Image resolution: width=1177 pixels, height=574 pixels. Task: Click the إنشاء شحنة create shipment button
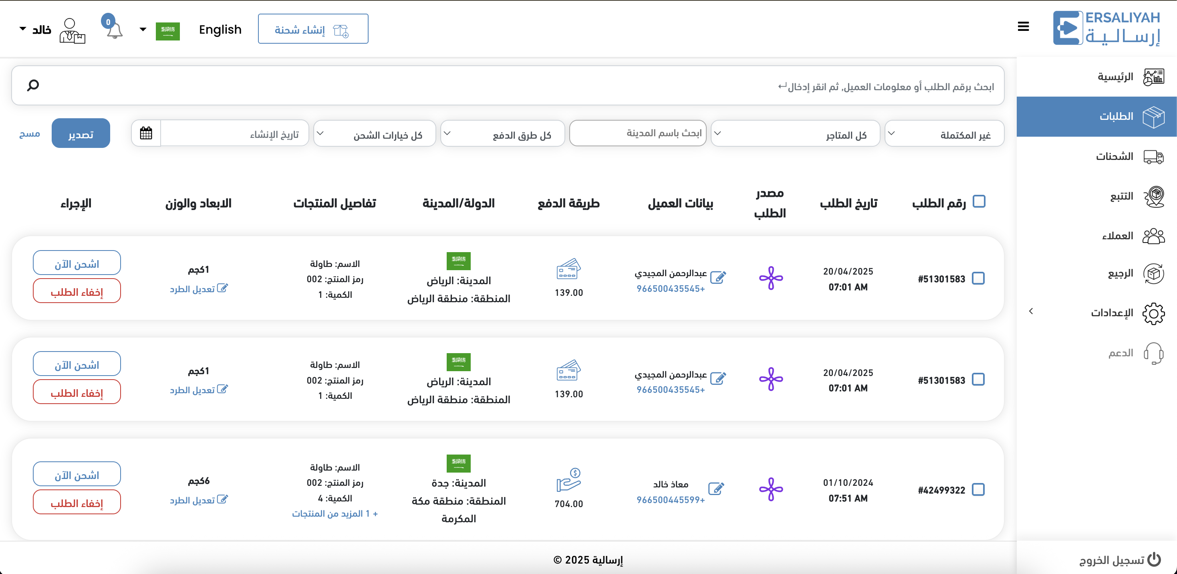[x=313, y=29]
